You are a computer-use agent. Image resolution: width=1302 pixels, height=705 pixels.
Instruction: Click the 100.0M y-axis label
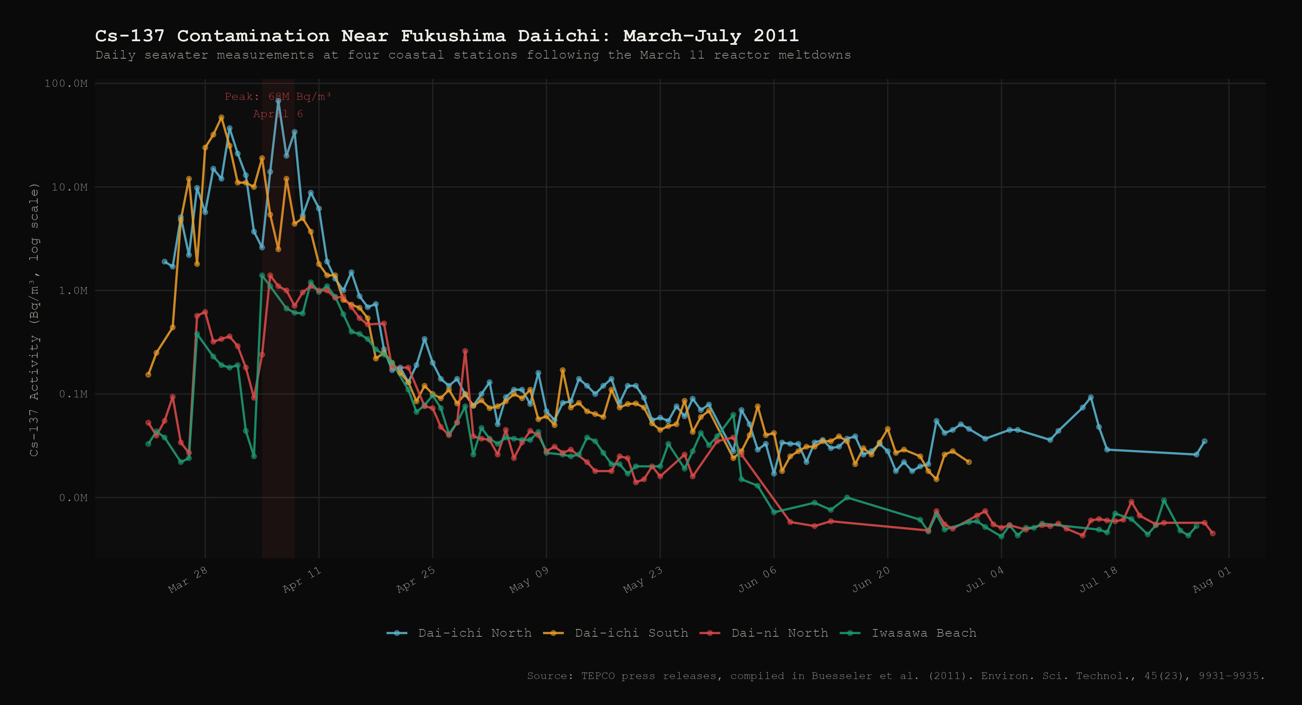(66, 84)
